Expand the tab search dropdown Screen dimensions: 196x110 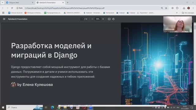[2, 3]
